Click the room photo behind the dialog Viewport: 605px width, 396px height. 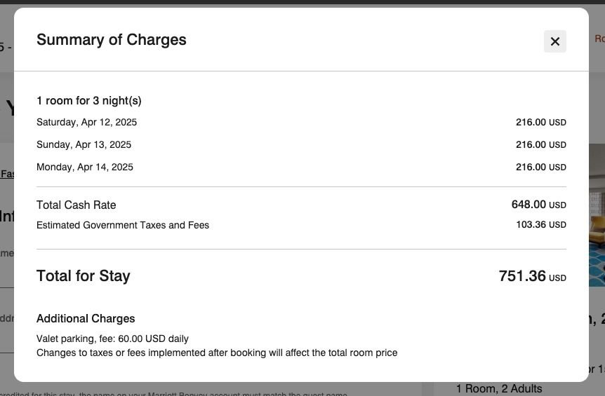(x=597, y=231)
